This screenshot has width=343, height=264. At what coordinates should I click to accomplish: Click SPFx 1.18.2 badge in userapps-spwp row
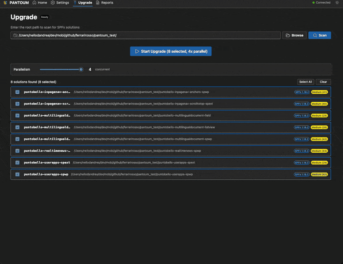click(x=301, y=174)
